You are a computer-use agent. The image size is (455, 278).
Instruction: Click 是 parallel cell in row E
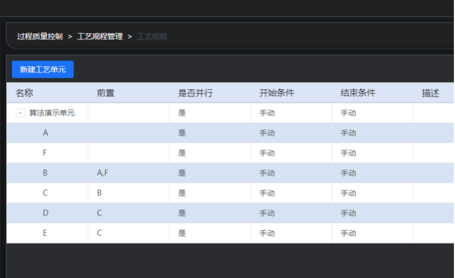(182, 233)
